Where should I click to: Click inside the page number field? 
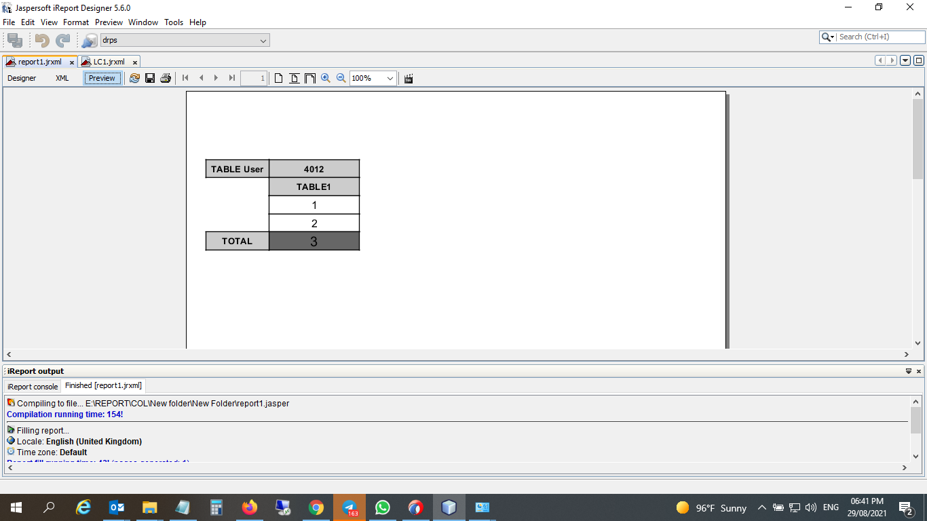252,78
